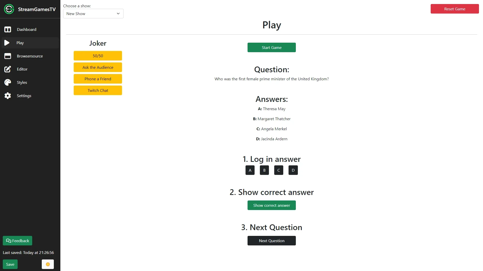
Task: Open Browsersource via its window icon
Action: click(8, 56)
